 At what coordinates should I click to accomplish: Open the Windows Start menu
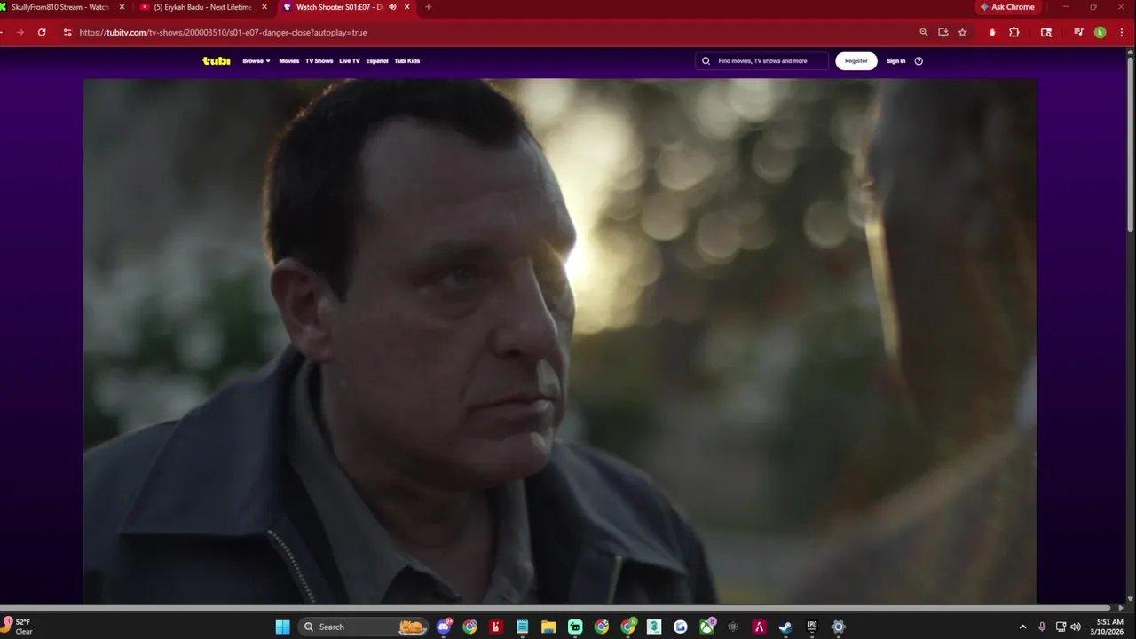coord(282,627)
